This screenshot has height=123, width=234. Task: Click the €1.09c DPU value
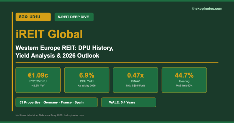38,75
